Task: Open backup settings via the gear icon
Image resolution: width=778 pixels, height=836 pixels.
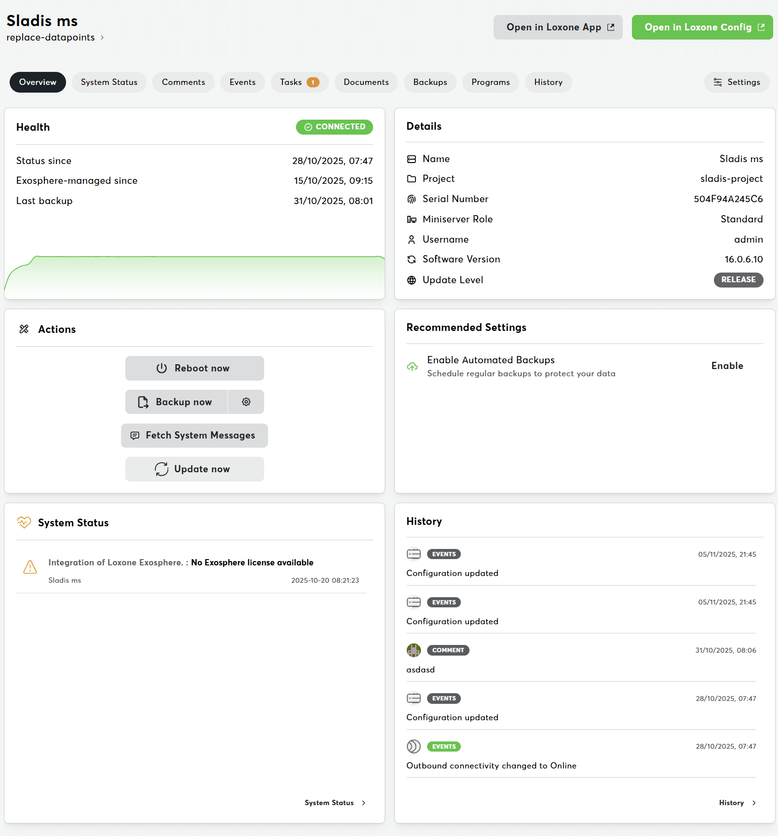Action: 246,402
